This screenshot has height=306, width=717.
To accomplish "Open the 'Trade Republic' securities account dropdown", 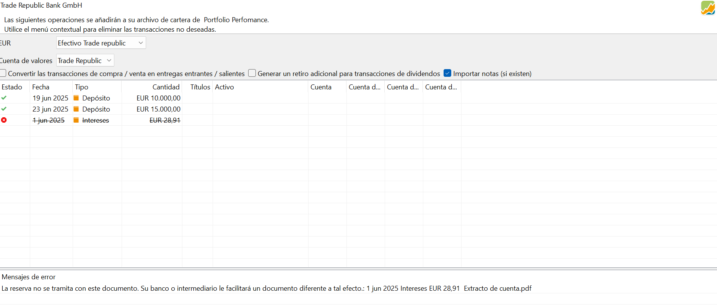I will point(85,60).
